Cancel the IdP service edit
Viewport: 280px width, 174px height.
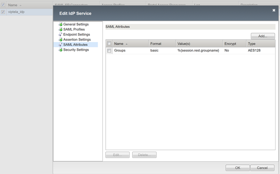coord(265,168)
